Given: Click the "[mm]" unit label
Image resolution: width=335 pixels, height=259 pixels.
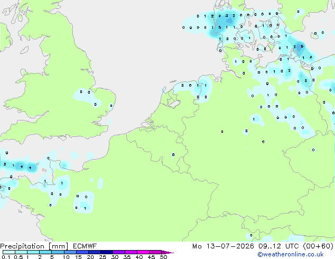Looking at the screenshot, I should [59, 246].
